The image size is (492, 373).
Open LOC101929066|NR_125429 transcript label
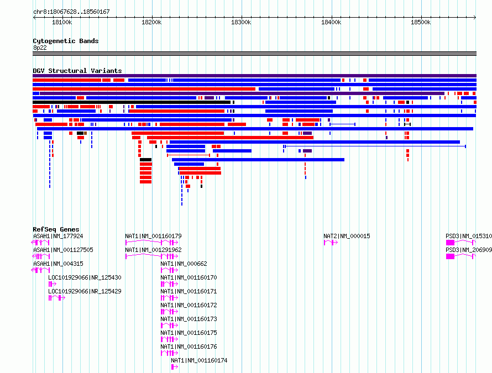pyautogui.click(x=85, y=291)
